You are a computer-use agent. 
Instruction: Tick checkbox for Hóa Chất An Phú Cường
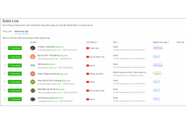[x=5, y=82]
